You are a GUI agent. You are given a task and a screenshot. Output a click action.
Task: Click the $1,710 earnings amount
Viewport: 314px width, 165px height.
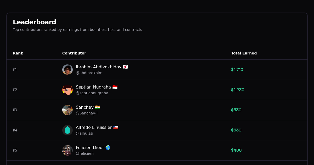tap(237, 70)
